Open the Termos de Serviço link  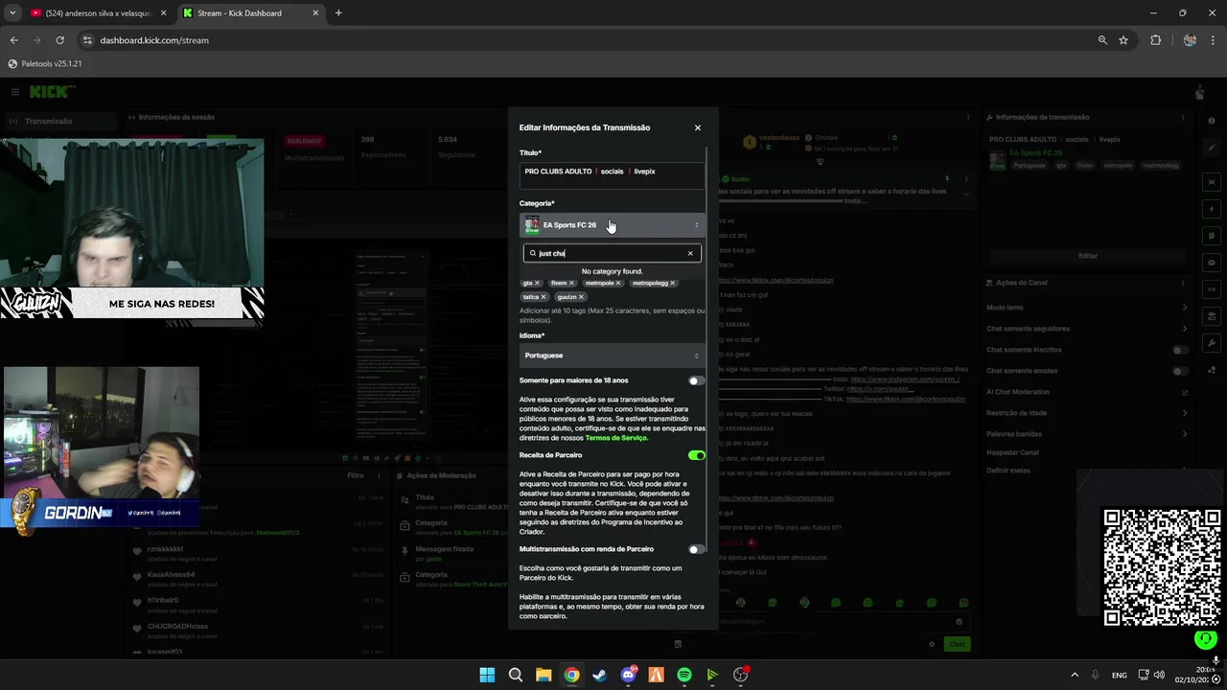pyautogui.click(x=616, y=438)
